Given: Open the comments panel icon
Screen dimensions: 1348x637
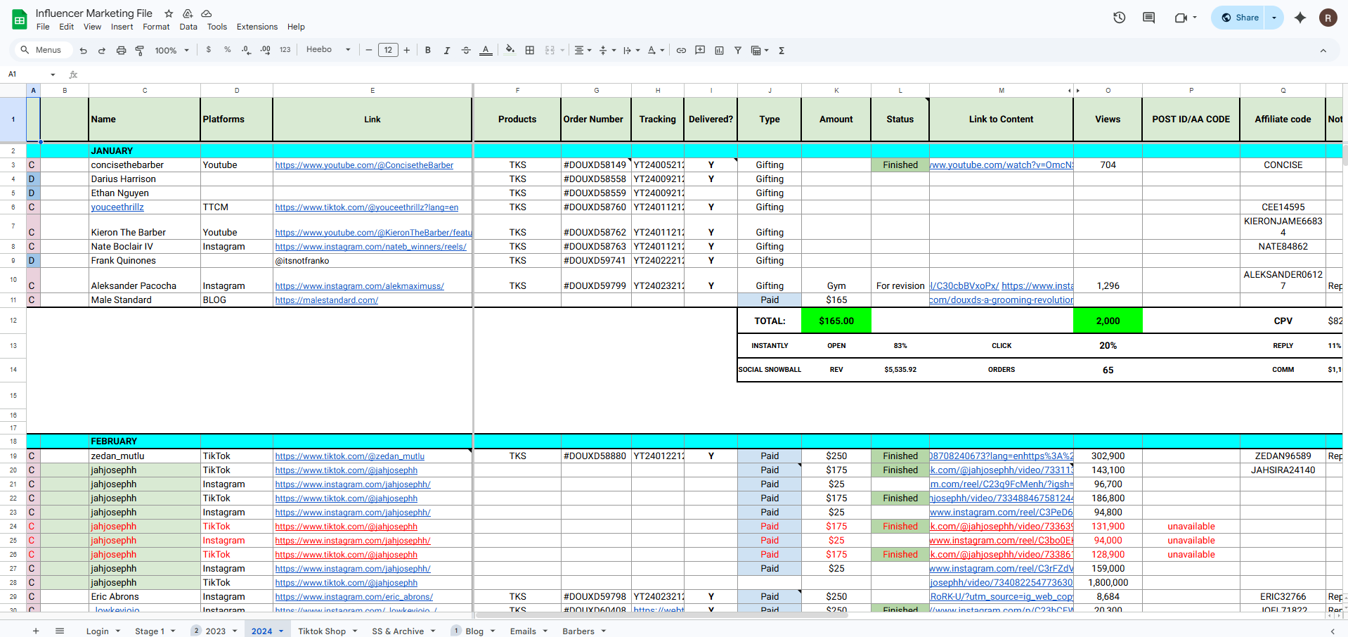Looking at the screenshot, I should 1149,18.
